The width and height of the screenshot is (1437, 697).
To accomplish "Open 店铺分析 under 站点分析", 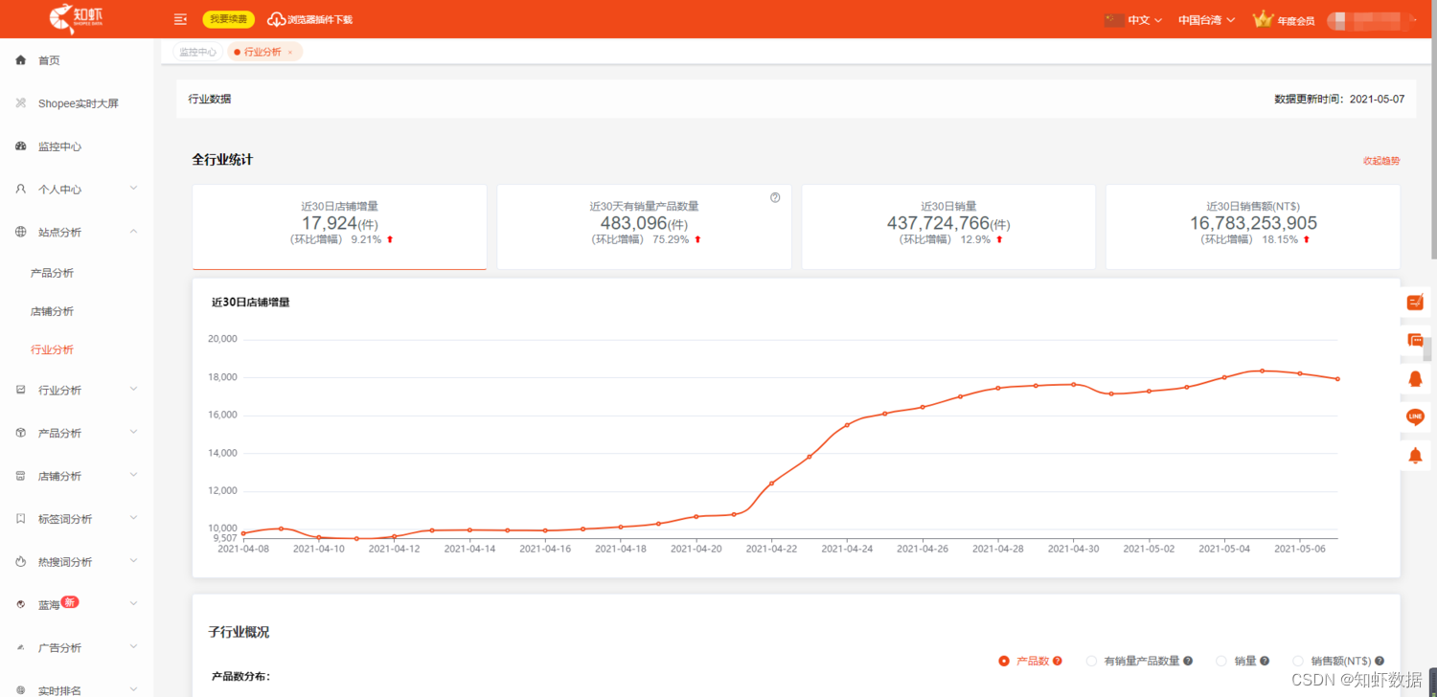I will coord(52,311).
